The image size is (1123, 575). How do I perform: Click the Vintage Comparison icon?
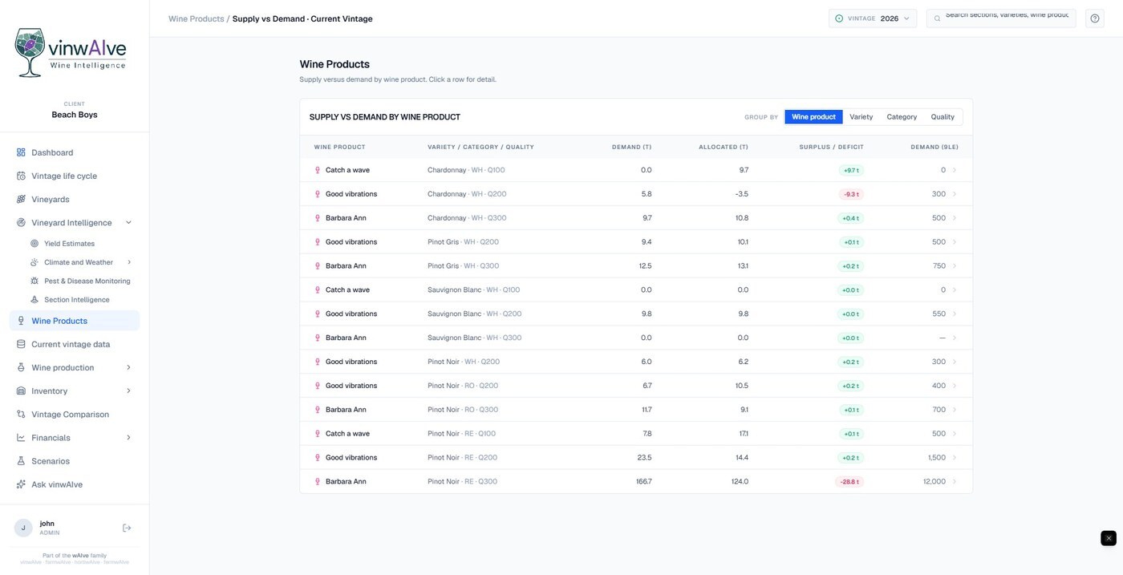[x=21, y=415]
